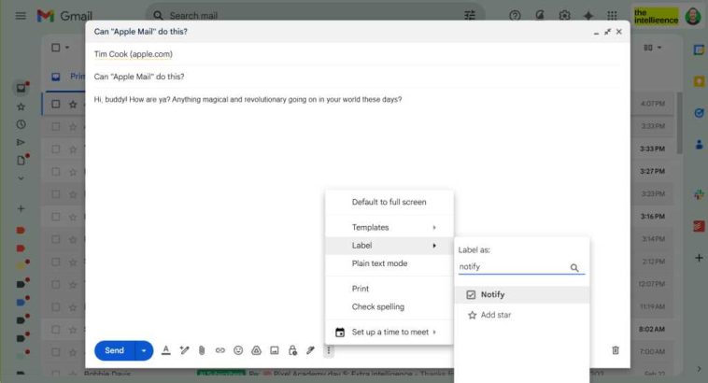
Task: Click the Help me write pencil icon
Action: (x=184, y=350)
